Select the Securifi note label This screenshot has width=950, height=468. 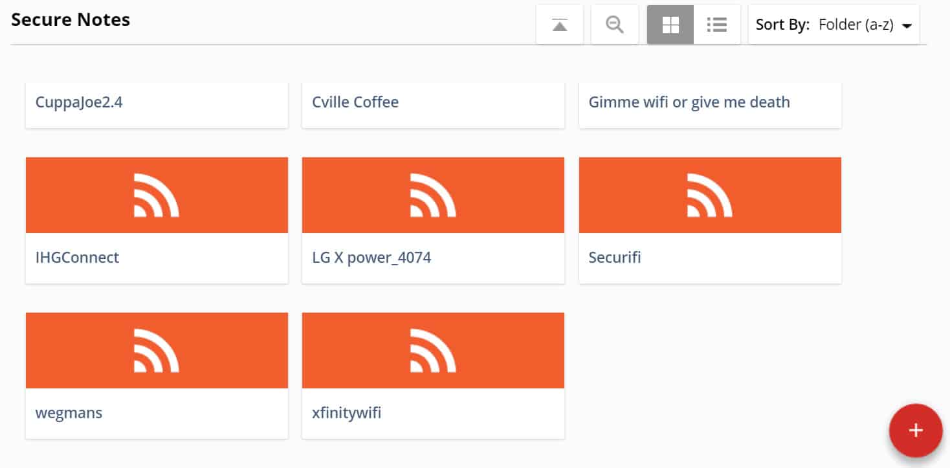(615, 258)
